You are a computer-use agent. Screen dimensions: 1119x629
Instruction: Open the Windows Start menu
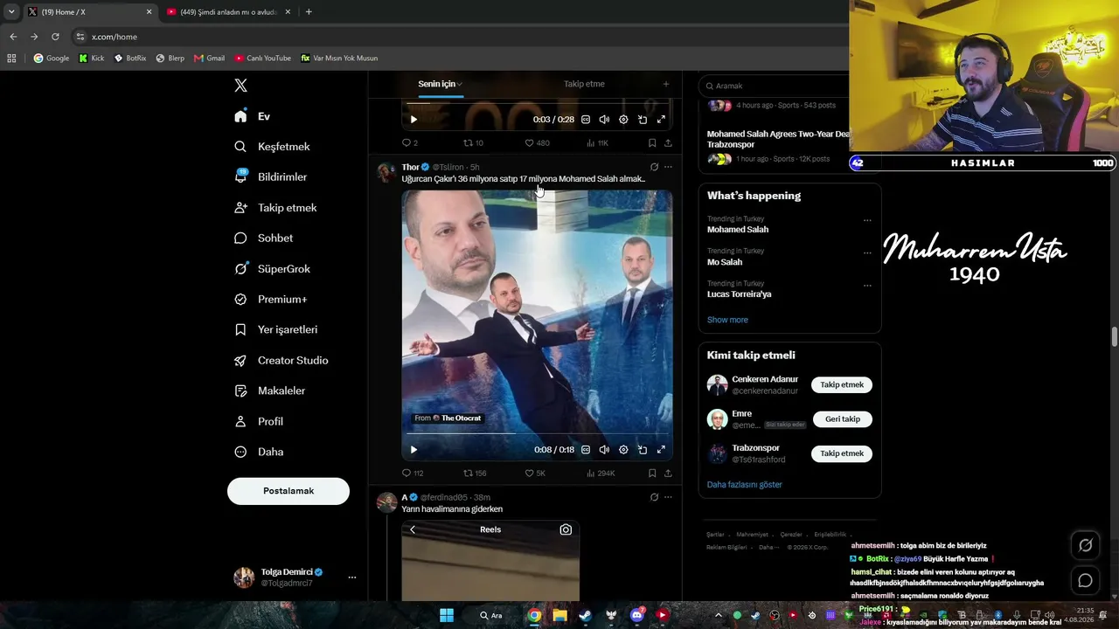tap(447, 615)
